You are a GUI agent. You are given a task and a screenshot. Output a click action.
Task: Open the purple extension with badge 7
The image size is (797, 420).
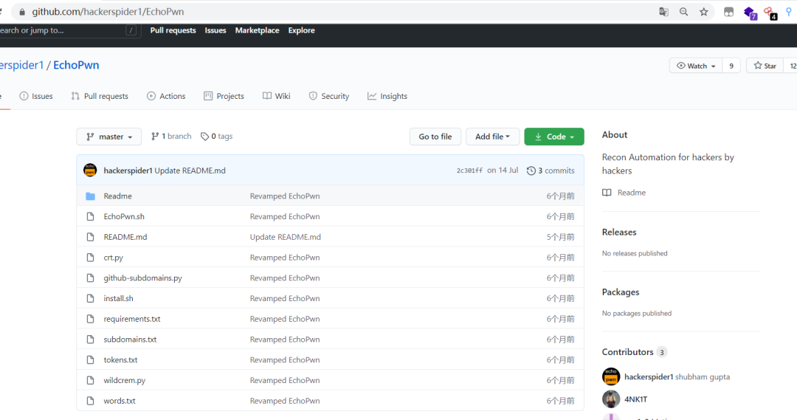point(750,13)
